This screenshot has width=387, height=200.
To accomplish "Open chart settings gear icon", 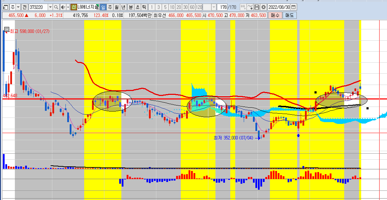I will point(264,7).
